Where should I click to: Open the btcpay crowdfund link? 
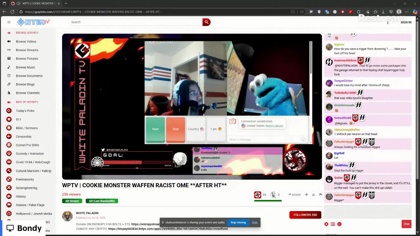click(168, 229)
